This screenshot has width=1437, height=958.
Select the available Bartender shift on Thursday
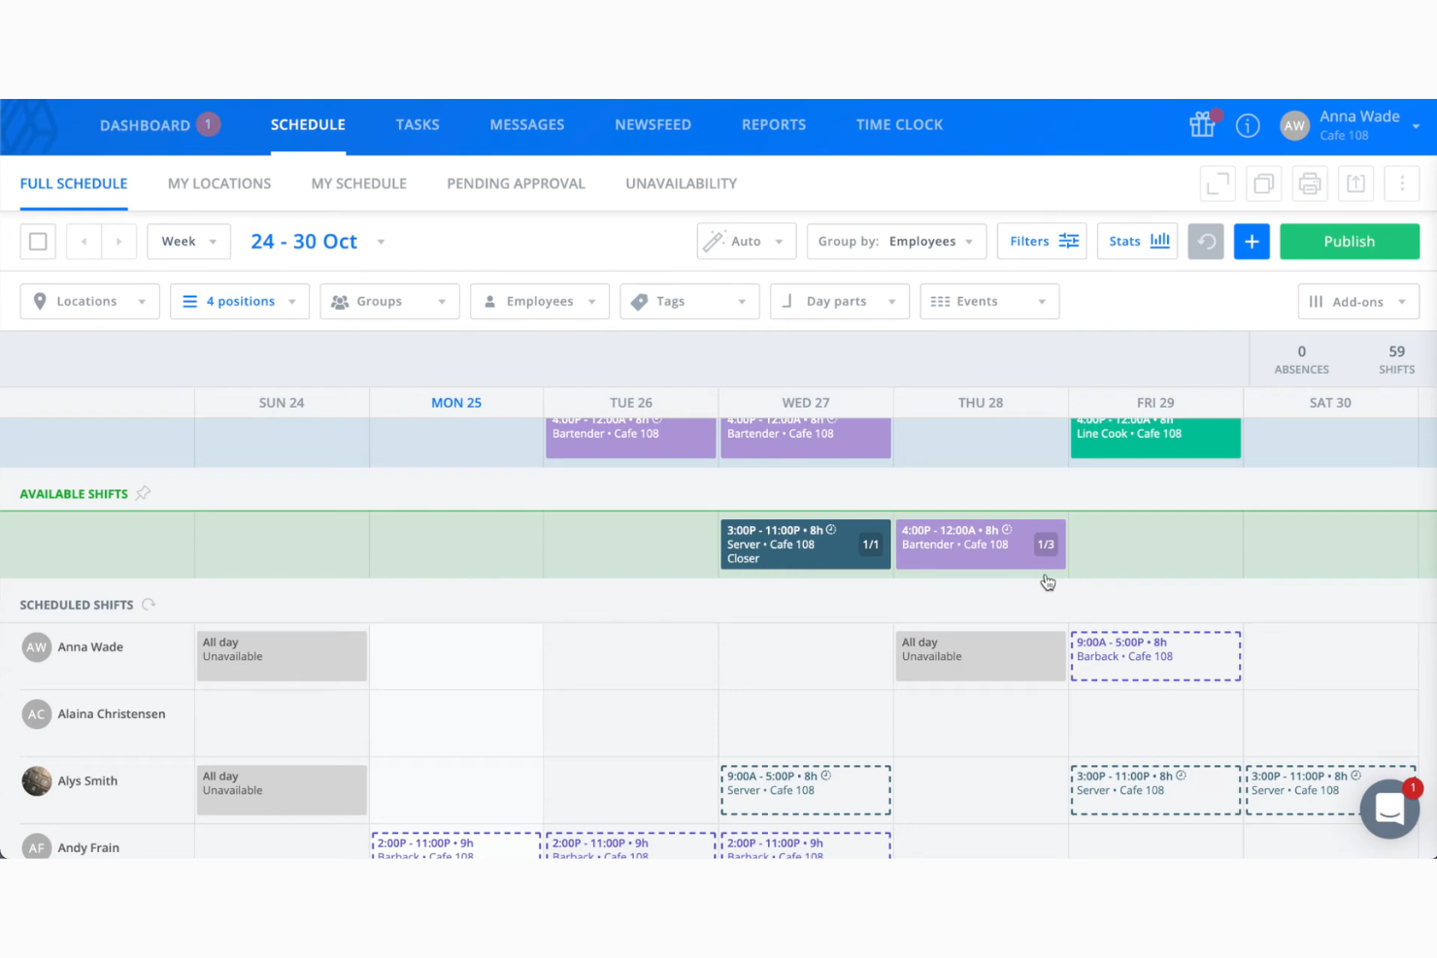980,545
